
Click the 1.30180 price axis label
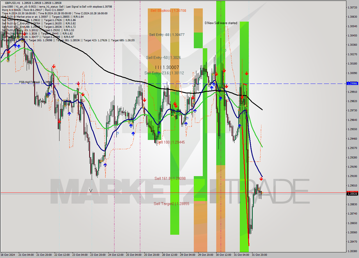click(352, 64)
